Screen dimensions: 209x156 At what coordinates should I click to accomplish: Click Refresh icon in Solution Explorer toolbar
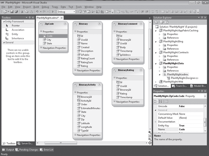tap(167, 22)
